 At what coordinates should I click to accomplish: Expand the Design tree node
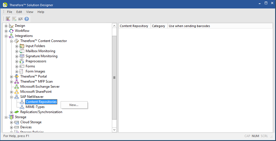click(x=6, y=26)
